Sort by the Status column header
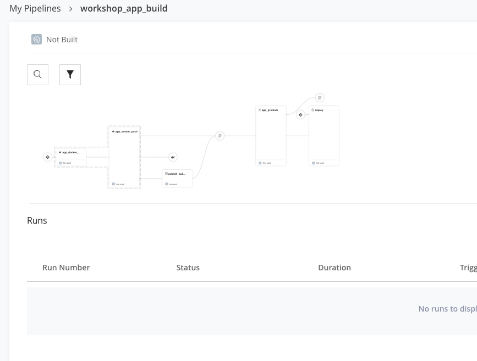The width and height of the screenshot is (477, 361). pos(188,268)
